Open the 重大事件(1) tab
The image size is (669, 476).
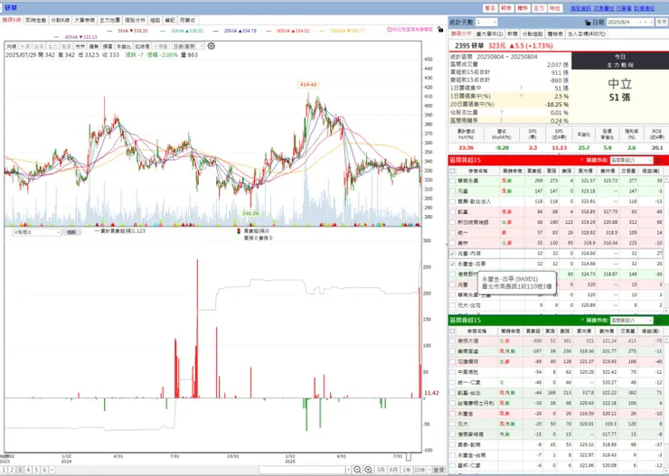pos(490,33)
